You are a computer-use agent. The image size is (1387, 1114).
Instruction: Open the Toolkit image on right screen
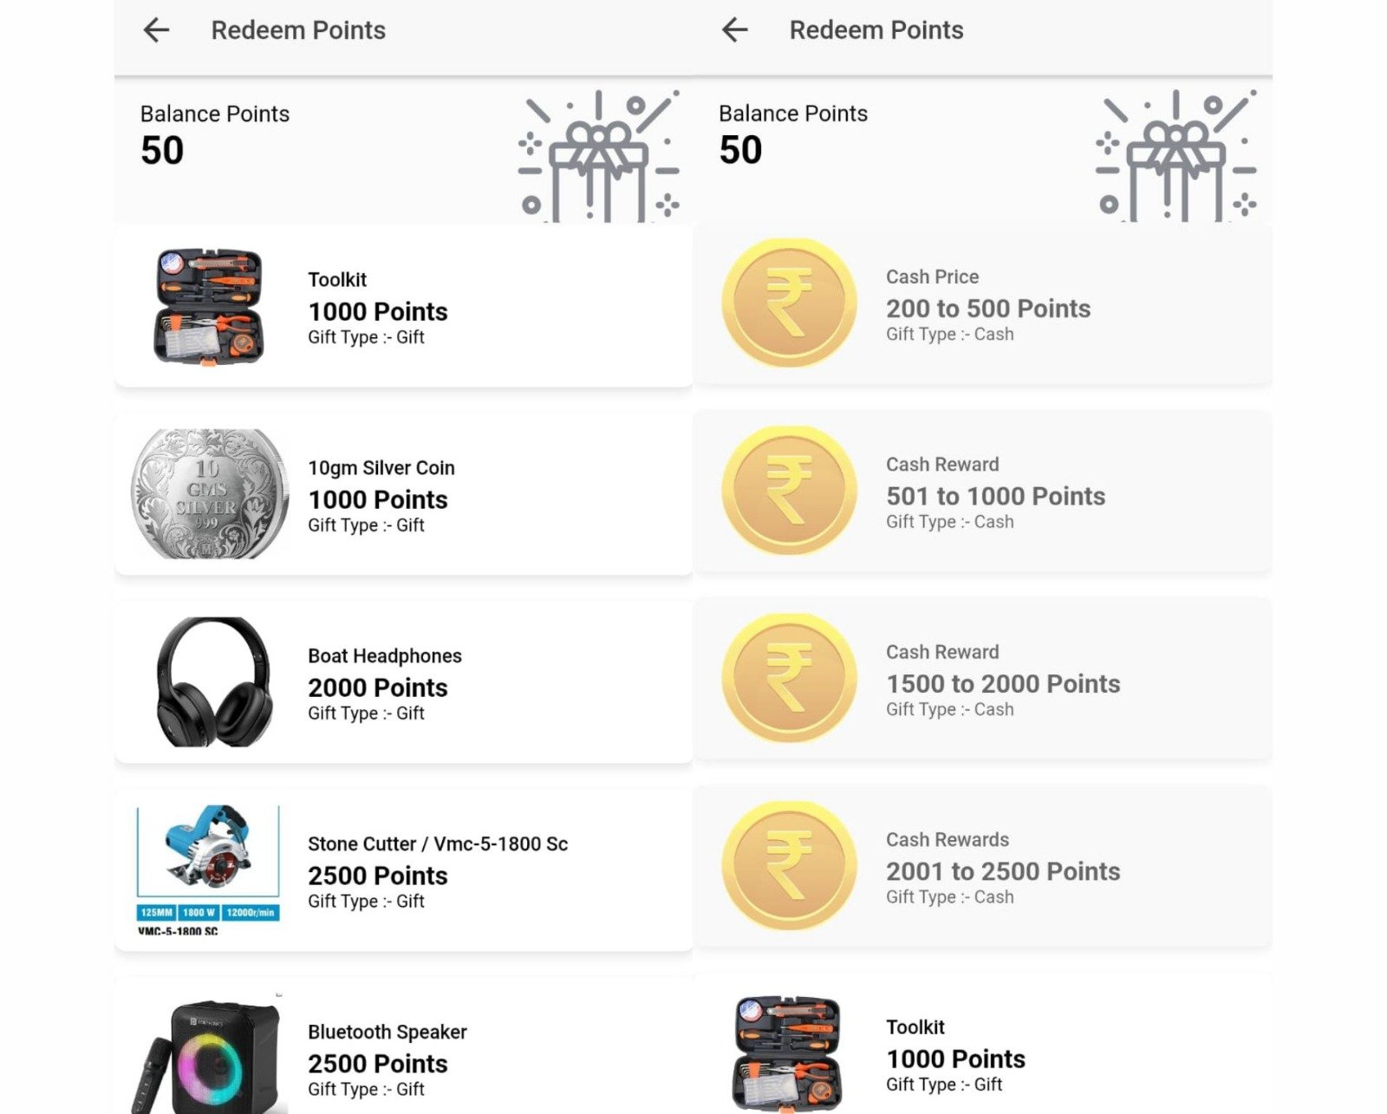coord(786,1053)
